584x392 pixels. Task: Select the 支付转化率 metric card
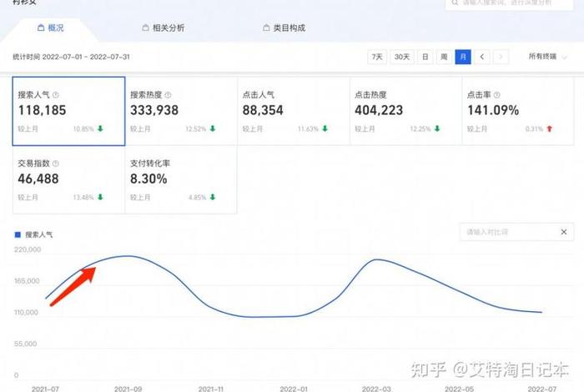tap(181, 180)
